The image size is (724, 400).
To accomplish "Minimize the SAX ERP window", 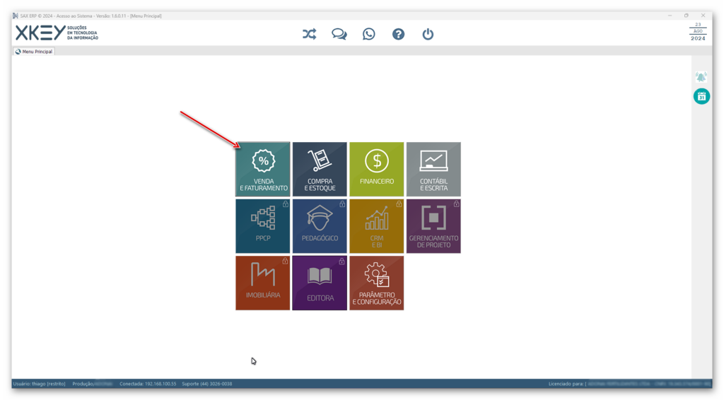I will coord(670,16).
